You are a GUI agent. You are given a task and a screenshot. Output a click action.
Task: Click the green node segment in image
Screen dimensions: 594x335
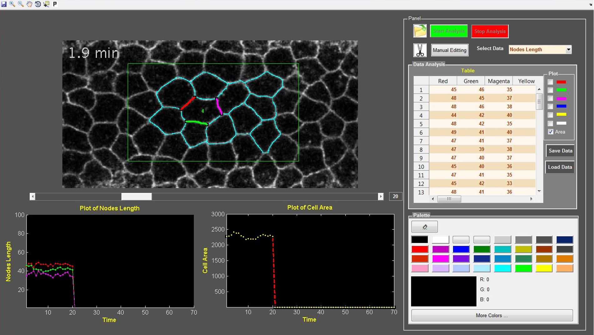[197, 122]
